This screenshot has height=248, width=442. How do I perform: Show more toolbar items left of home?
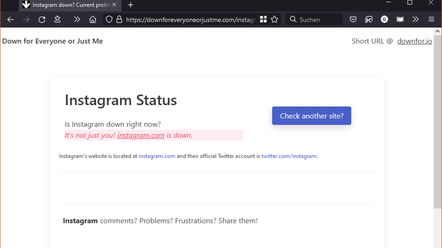[x=77, y=19]
